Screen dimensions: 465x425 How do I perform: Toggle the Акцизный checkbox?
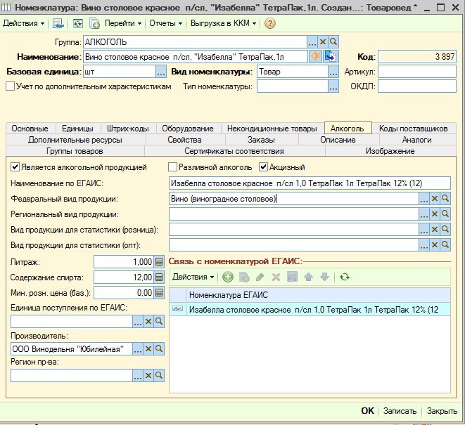click(x=264, y=167)
